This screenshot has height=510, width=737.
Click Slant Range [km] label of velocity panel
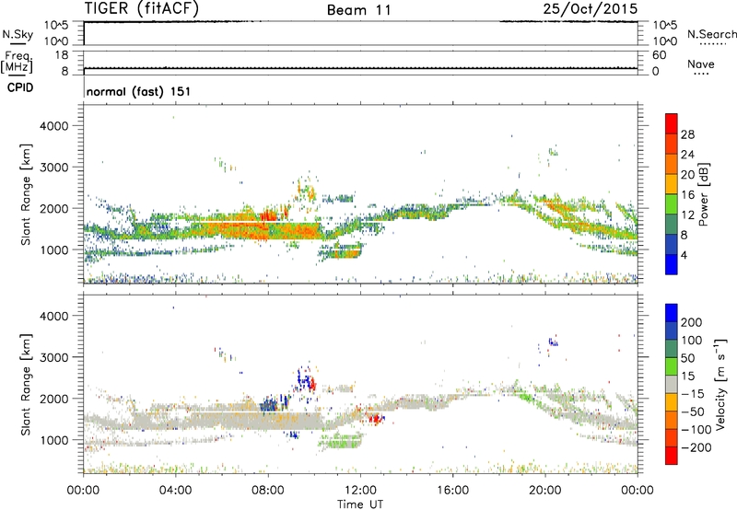coord(26,384)
